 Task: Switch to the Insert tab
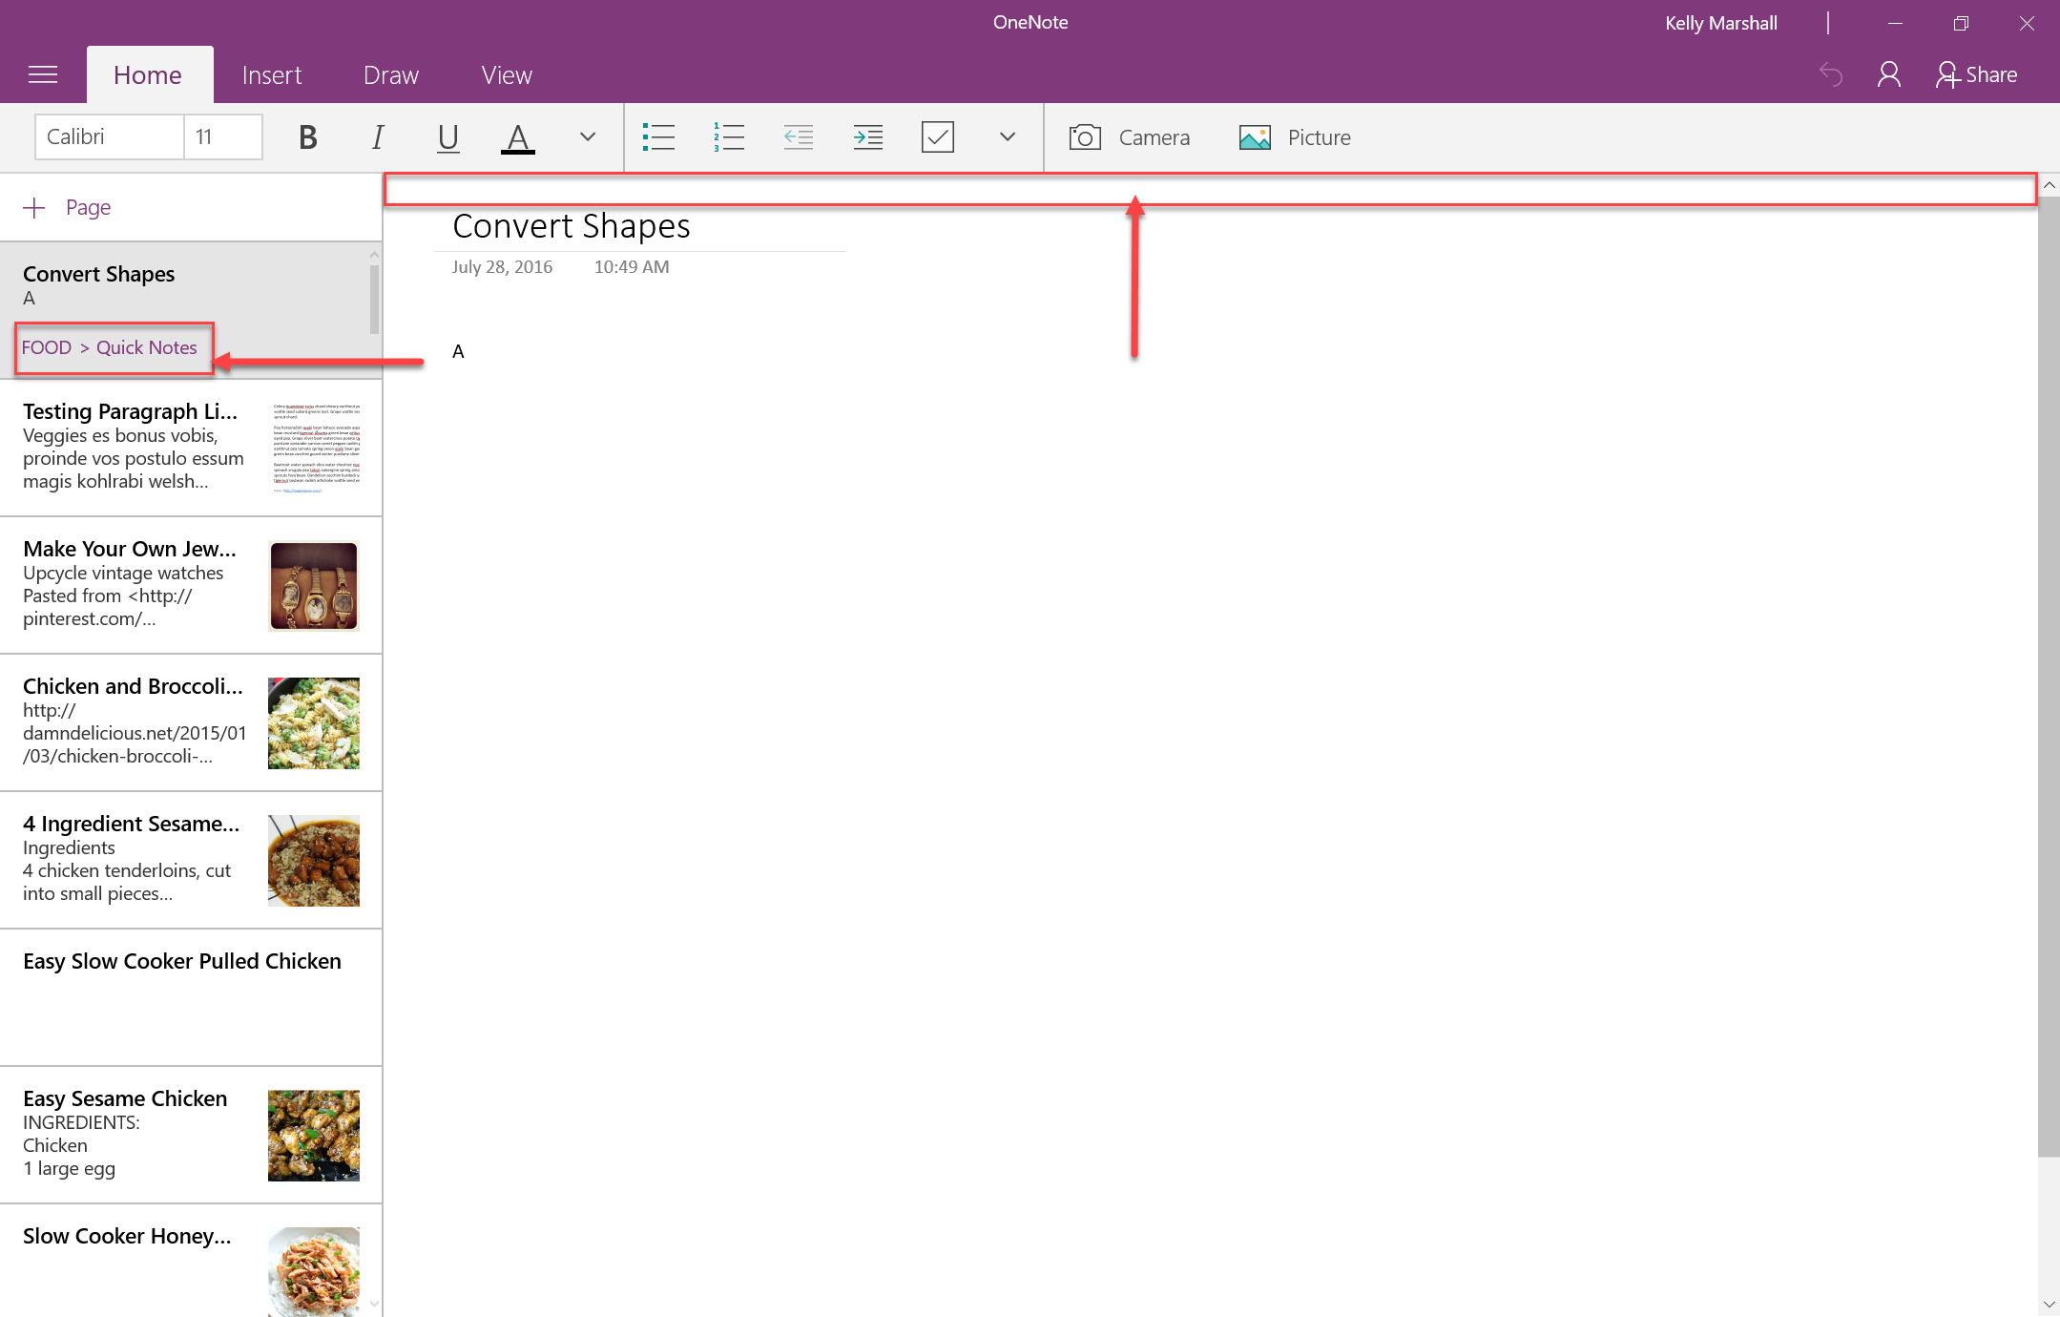[272, 73]
